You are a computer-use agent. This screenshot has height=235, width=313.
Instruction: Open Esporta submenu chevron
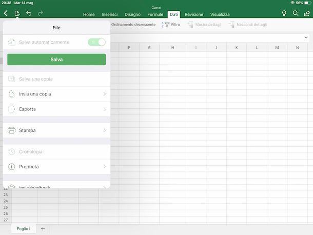pyautogui.click(x=105, y=109)
